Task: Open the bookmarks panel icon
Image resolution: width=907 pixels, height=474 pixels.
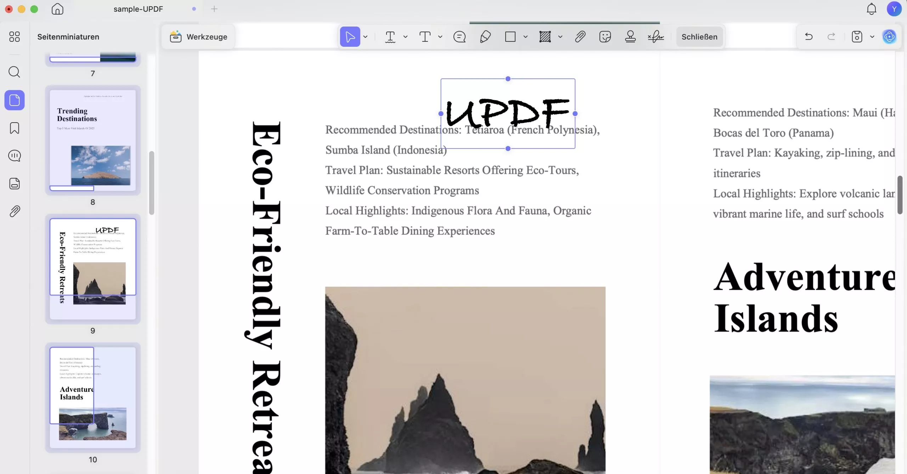Action: (15, 128)
